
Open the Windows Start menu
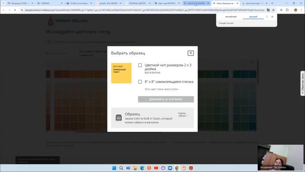click(x=114, y=168)
